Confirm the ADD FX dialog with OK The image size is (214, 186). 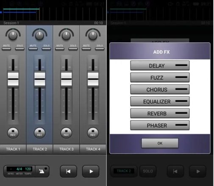(160, 143)
